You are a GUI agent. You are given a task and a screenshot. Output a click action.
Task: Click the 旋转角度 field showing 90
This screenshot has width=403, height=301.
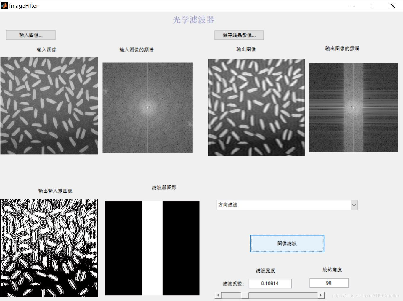[329, 283]
